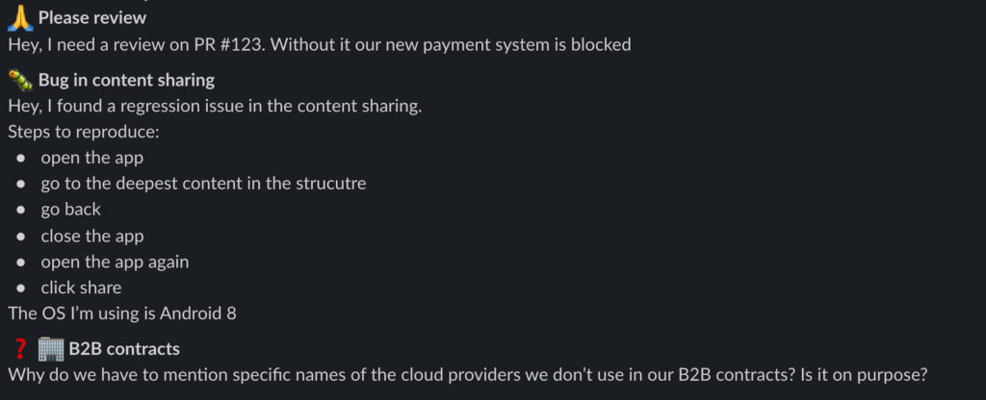Screen dimensions: 986x400
Task: Select the "open the app again" step
Action: [115, 262]
